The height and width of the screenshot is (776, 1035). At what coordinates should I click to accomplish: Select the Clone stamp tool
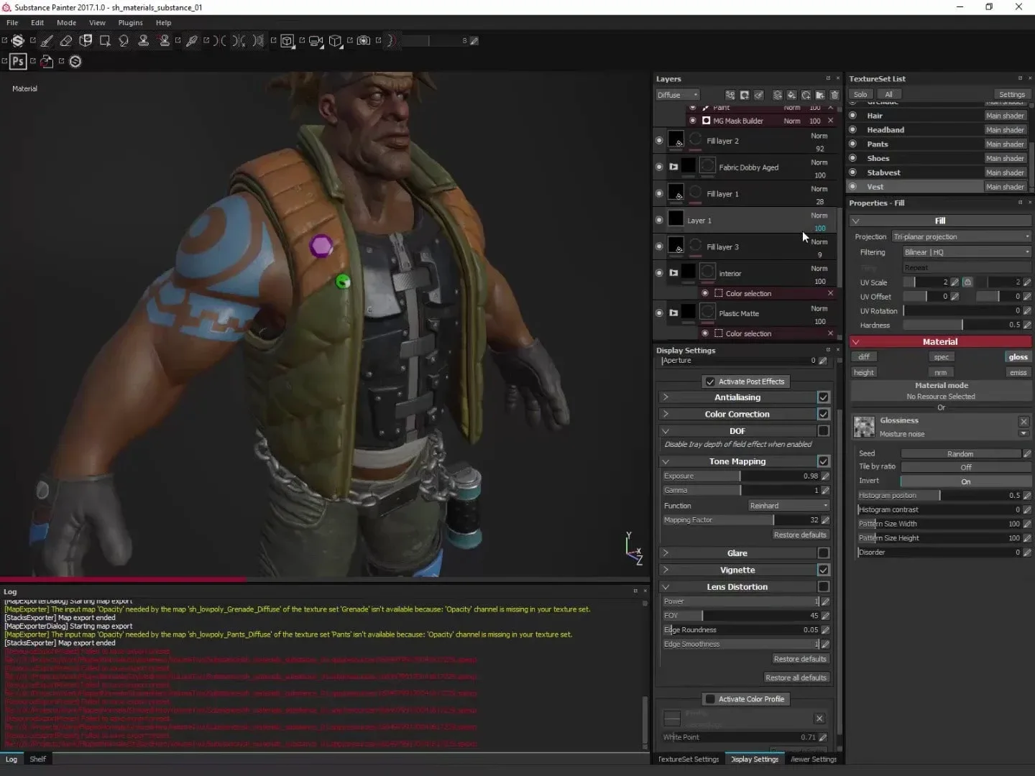pos(144,41)
